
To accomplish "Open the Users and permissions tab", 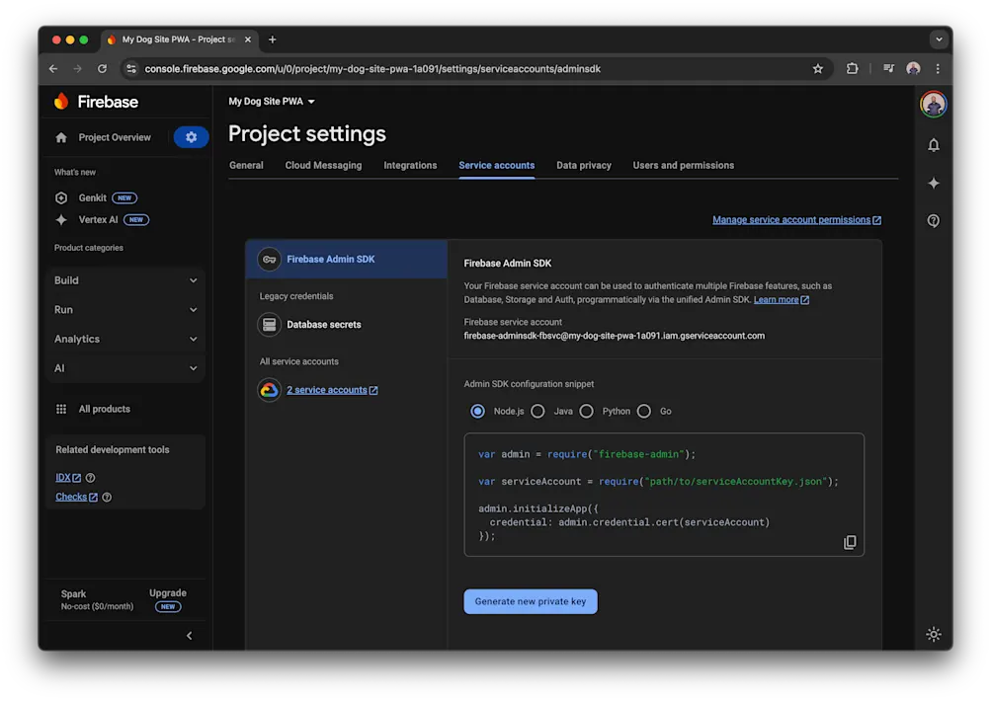I will (684, 165).
